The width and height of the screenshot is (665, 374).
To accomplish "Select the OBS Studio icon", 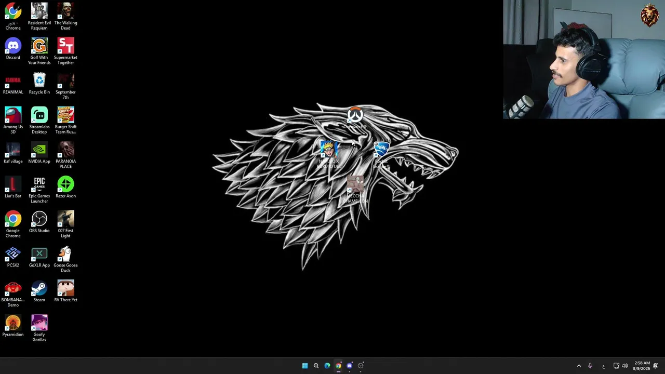I will (x=39, y=222).
